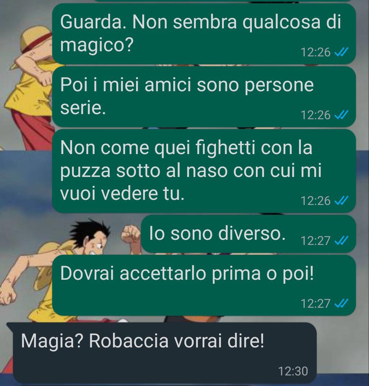The image size is (369, 386).
Task: Tap double check marks on 'vuoi vedere tu' message
Action: [341, 201]
